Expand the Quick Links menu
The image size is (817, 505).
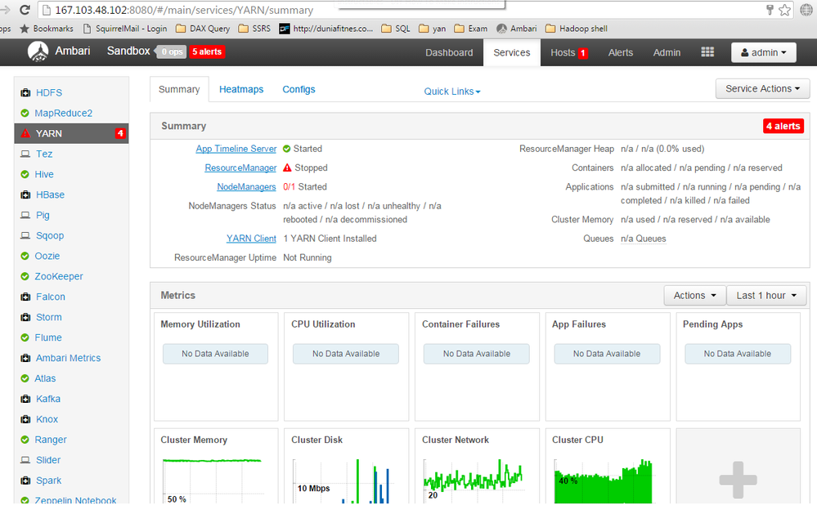point(451,92)
